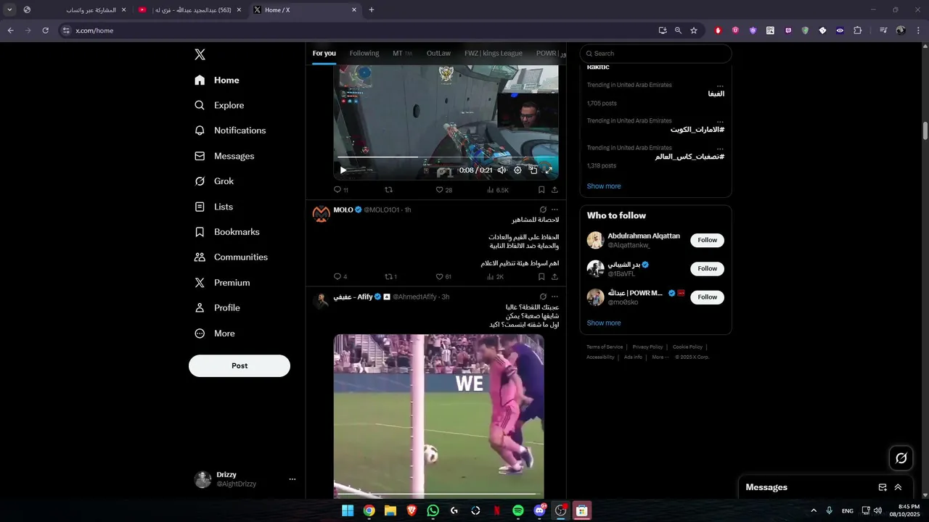The height and width of the screenshot is (522, 929).
Task: View analytics for the 6.5K views post
Action: tap(497, 190)
